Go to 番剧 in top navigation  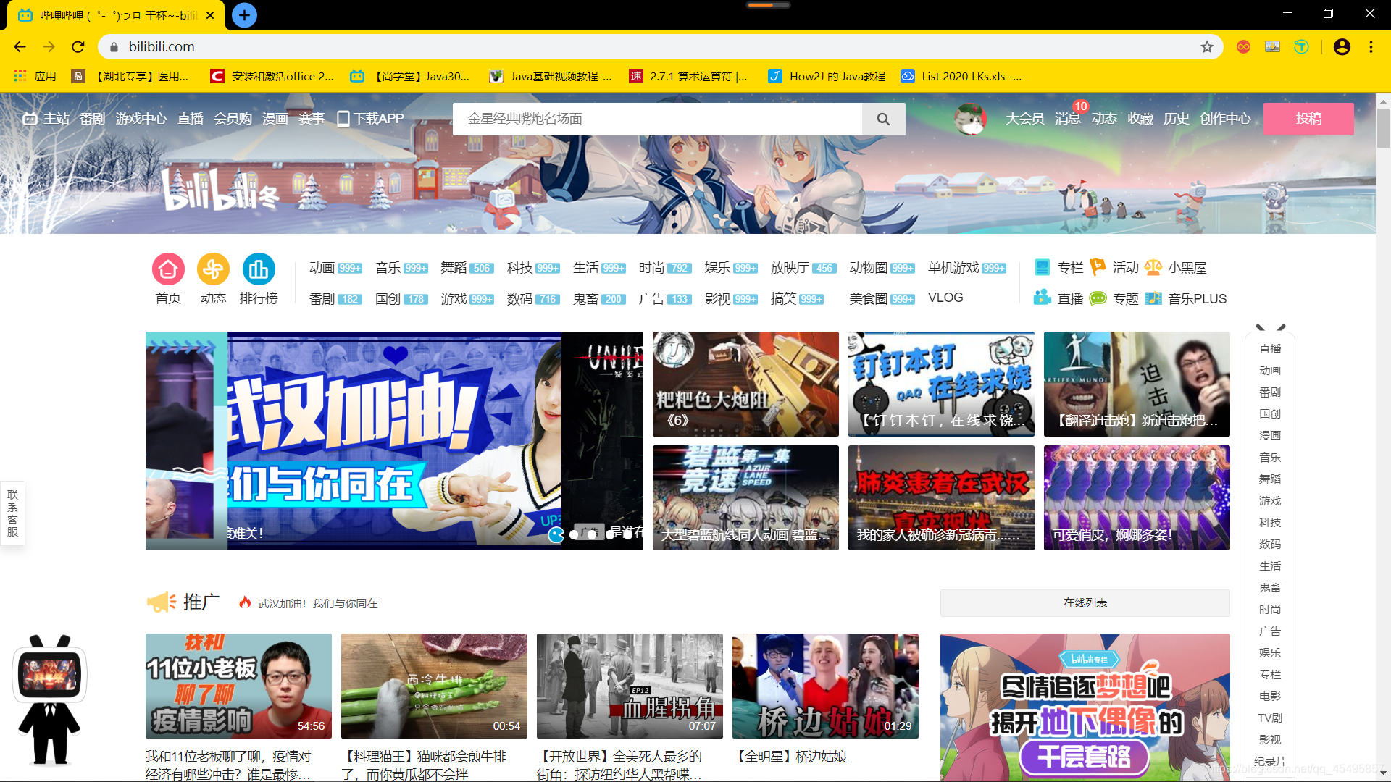click(x=92, y=119)
